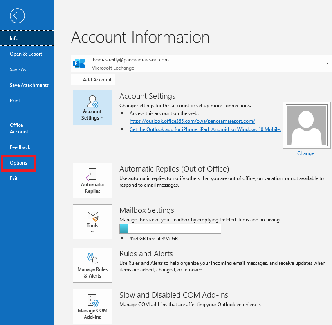The image size is (332, 325).
Task: Click the profile picture placeholder
Action: pyautogui.click(x=306, y=125)
